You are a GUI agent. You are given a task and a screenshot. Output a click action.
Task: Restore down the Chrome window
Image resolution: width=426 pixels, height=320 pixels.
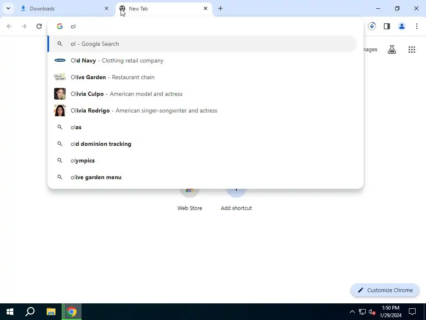[397, 8]
